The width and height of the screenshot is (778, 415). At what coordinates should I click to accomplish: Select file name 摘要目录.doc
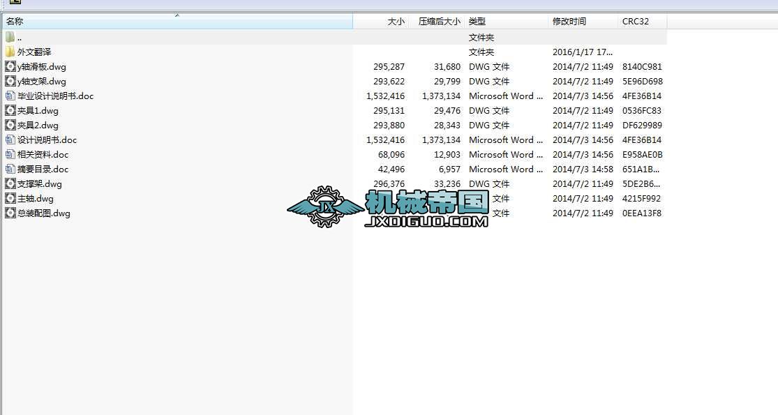point(43,169)
